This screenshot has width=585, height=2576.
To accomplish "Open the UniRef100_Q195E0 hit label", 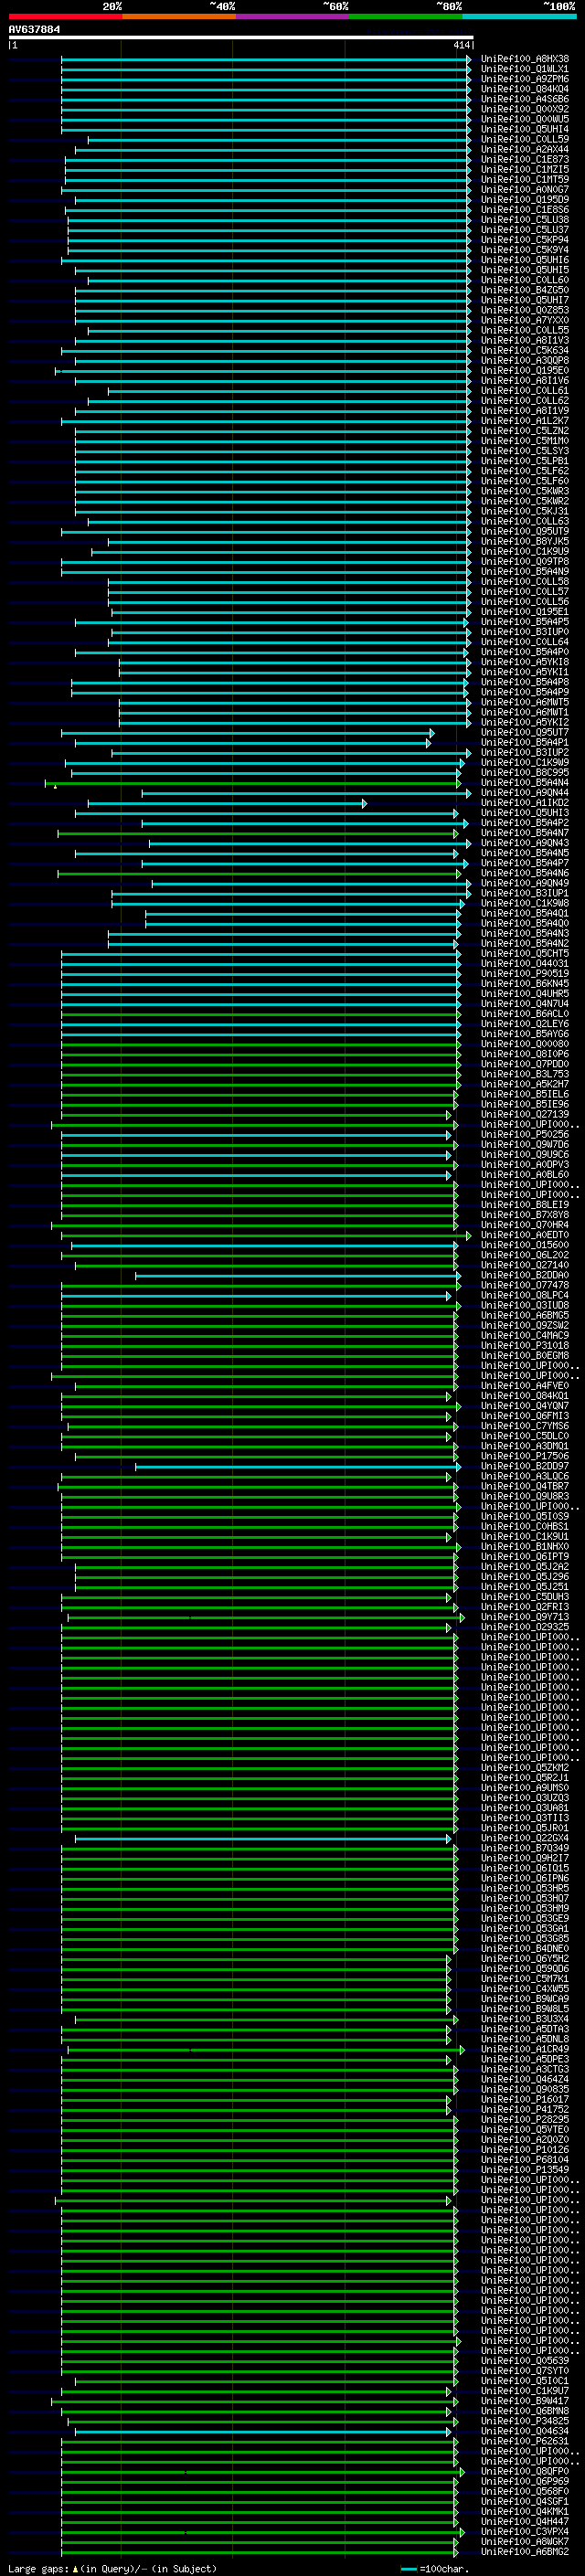I will coord(525,370).
